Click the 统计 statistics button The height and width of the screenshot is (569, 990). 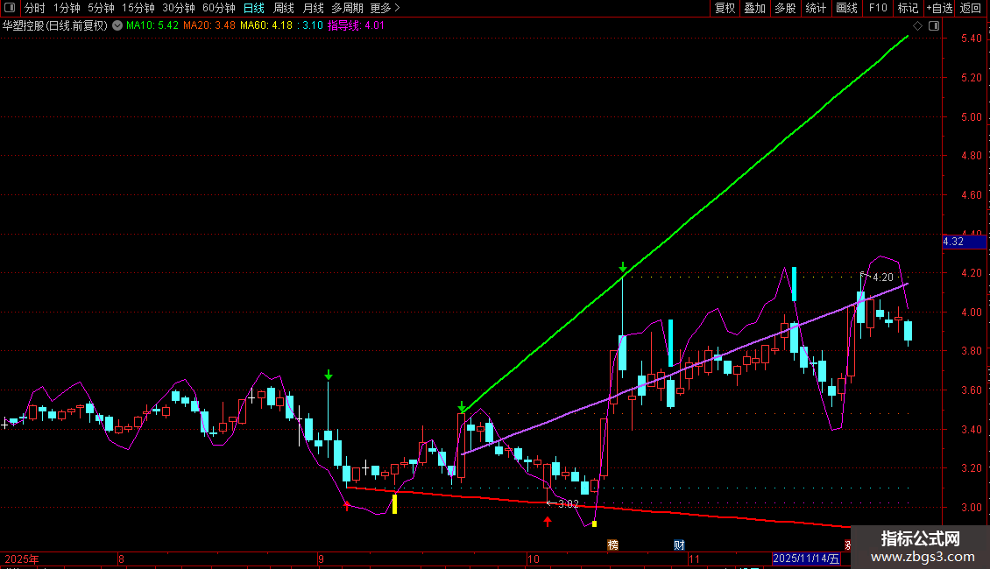tap(816, 8)
